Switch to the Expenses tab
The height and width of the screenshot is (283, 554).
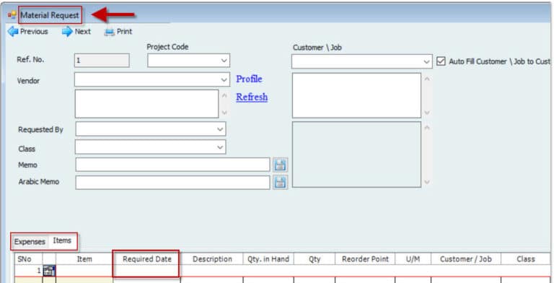click(30, 242)
